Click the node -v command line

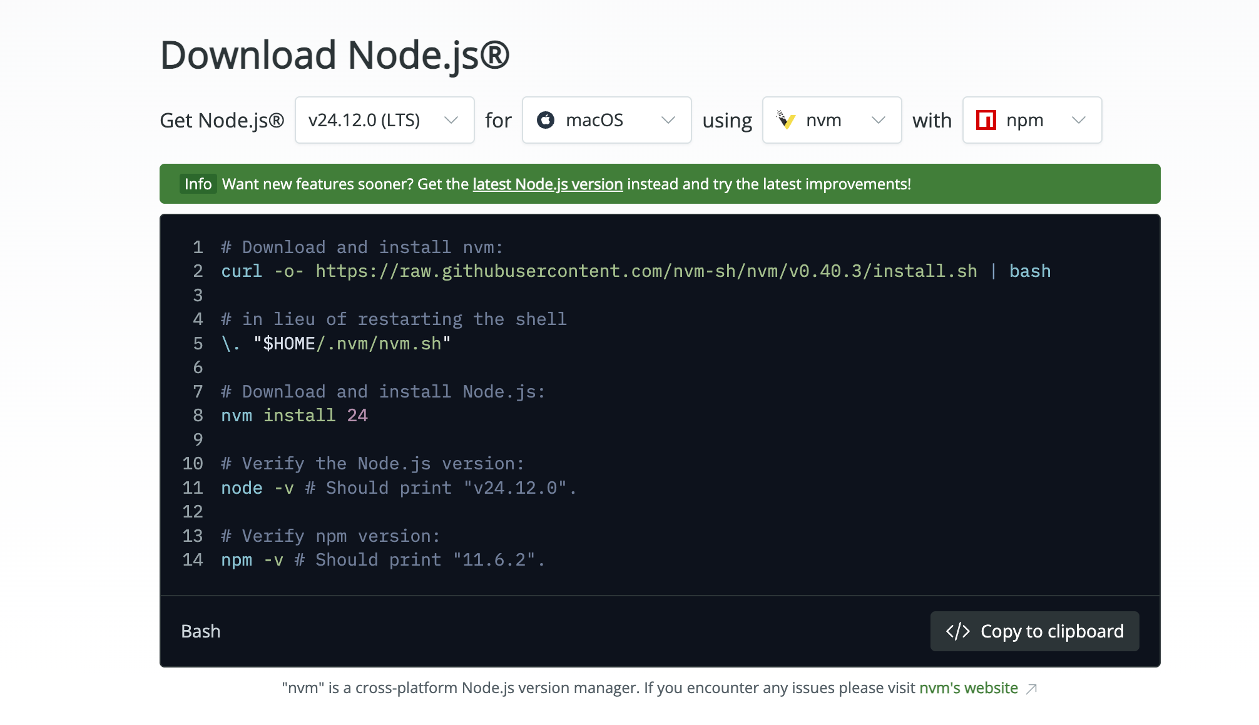[x=398, y=488]
